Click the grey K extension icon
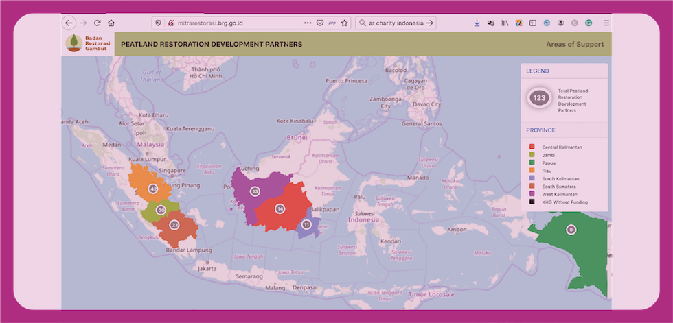Screen dimensions: 673x323 tap(574, 23)
